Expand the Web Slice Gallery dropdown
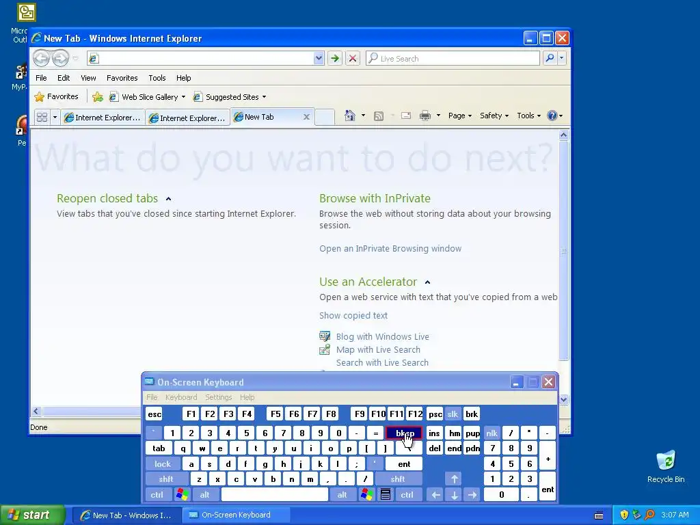The height and width of the screenshot is (525, 700). click(x=183, y=97)
